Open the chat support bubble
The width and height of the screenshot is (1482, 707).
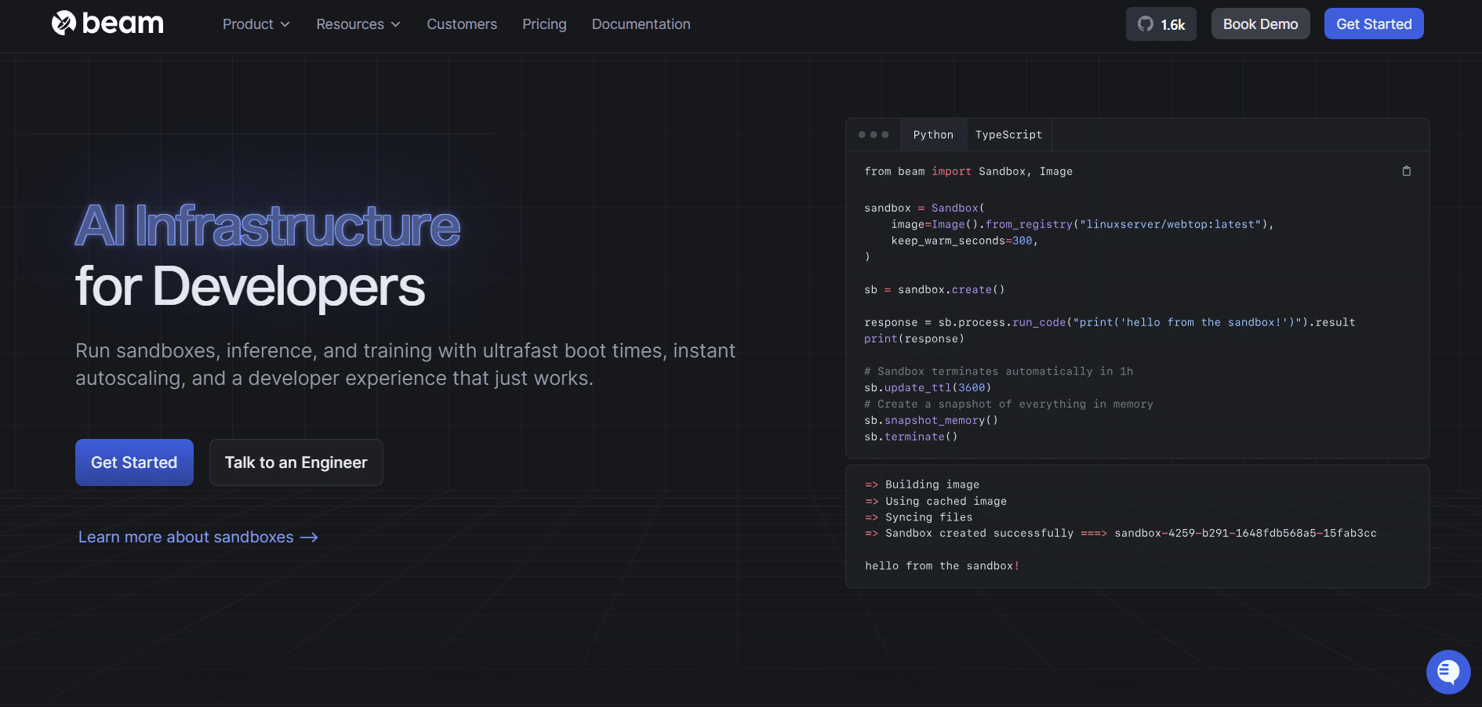(1448, 672)
